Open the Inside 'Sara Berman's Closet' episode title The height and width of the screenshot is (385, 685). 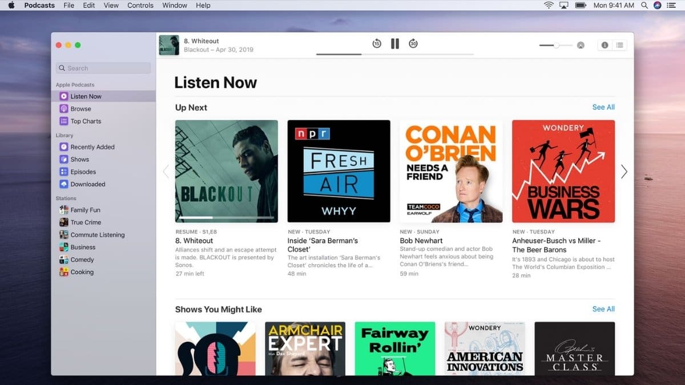[x=323, y=245]
